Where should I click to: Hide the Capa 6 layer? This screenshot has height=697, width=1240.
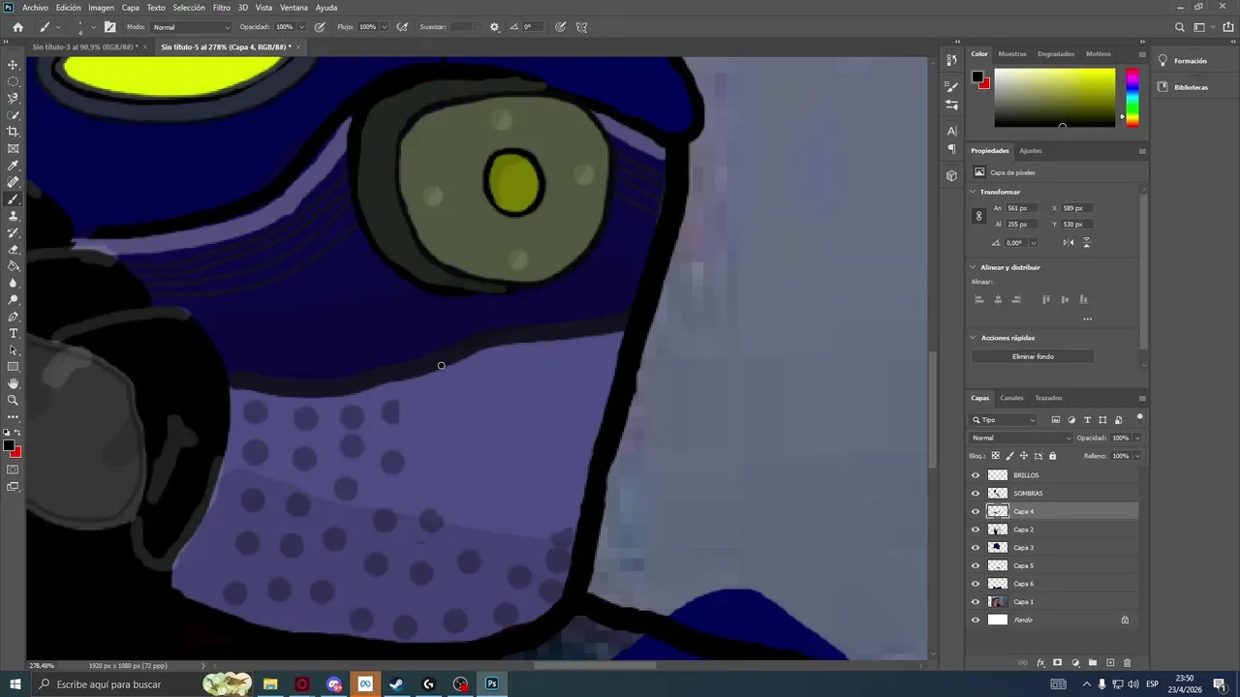click(x=976, y=584)
